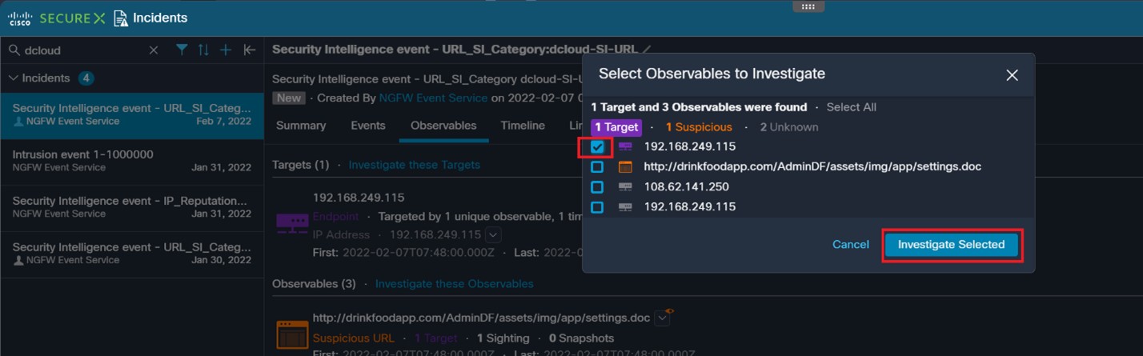Open the Timeline tab
1143x356 pixels.
point(523,126)
